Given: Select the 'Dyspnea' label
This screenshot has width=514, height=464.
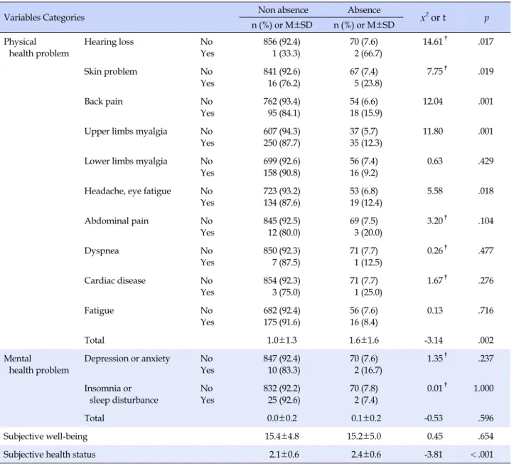Looking at the screenshot, I should point(102,251).
